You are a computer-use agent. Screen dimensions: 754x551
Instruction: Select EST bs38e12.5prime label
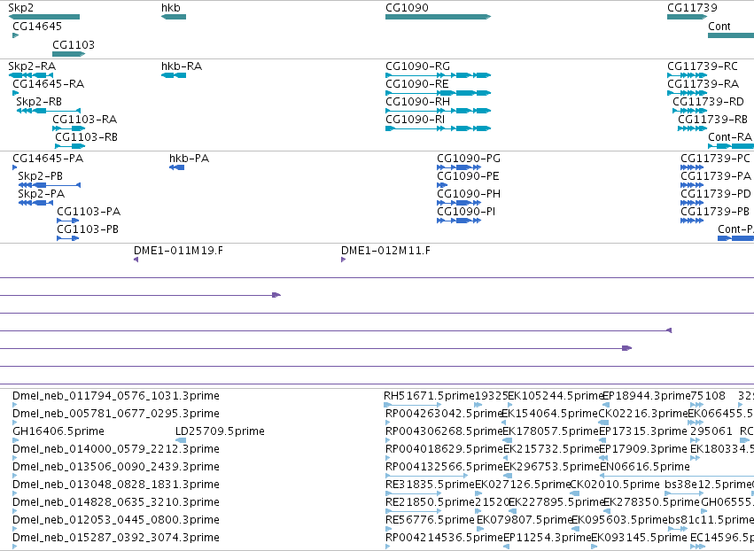pos(706,485)
